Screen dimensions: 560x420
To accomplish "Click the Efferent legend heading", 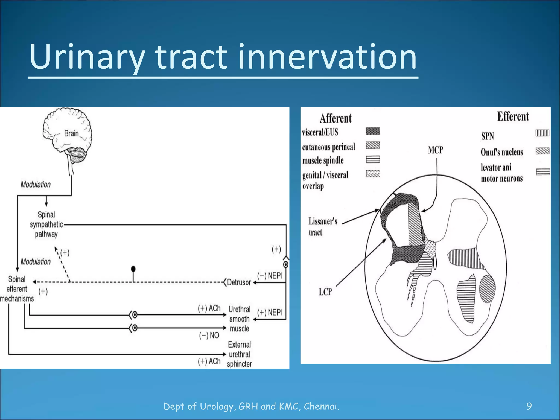I will pos(513,116).
